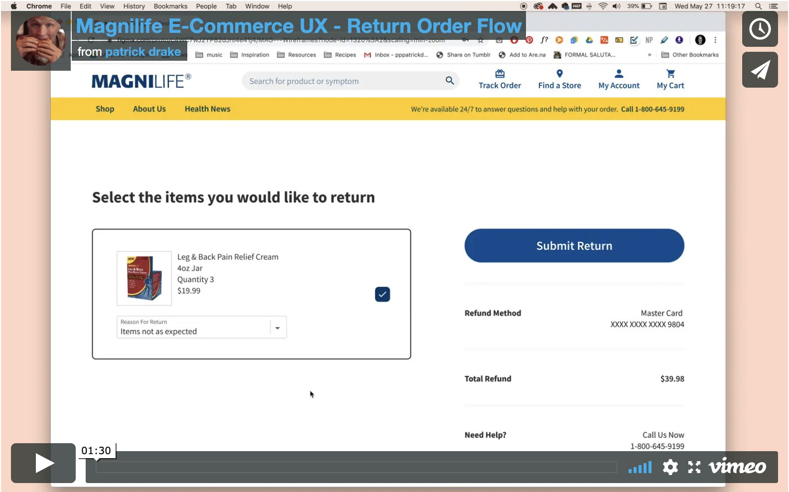
Task: Open macOS Notification Center
Action: click(773, 6)
